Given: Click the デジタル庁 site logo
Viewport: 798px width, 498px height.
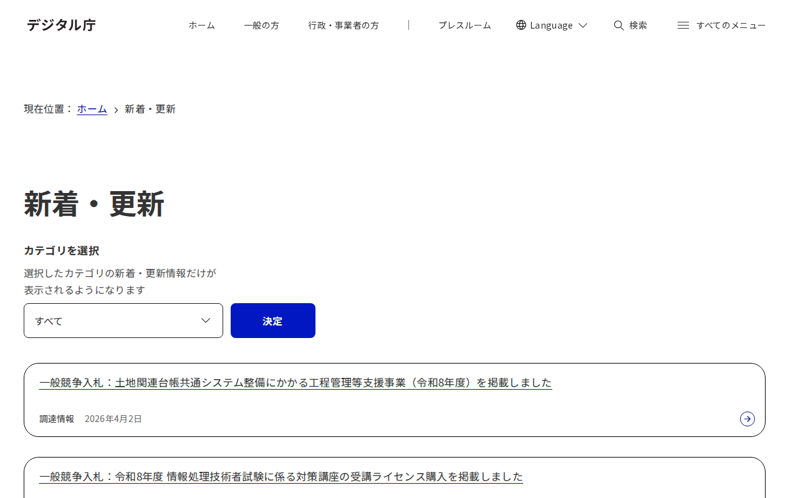Looking at the screenshot, I should tap(61, 25).
